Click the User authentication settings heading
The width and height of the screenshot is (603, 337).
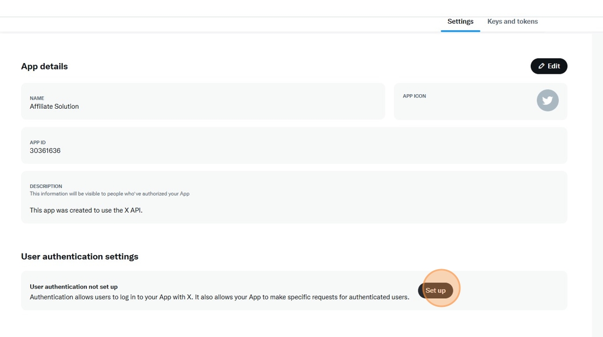pyautogui.click(x=80, y=257)
